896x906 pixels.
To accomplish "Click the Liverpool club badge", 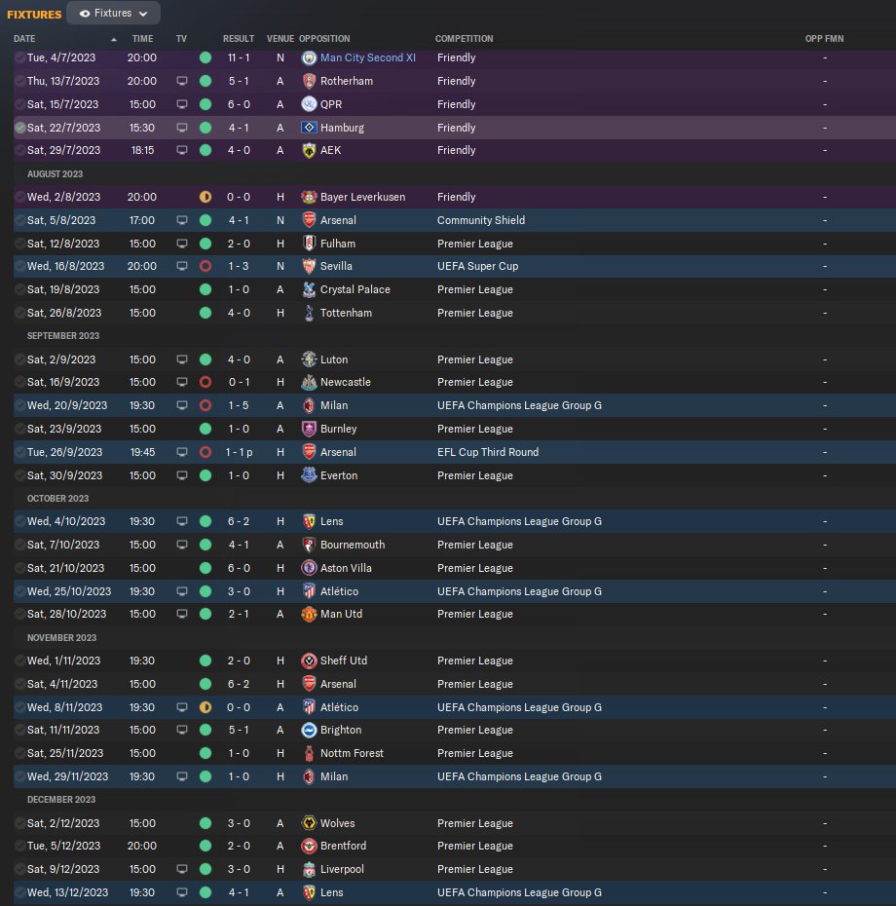I will pos(309,869).
